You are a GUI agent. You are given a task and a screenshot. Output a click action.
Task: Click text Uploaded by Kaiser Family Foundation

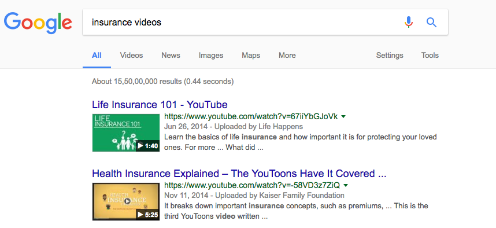(x=279, y=196)
